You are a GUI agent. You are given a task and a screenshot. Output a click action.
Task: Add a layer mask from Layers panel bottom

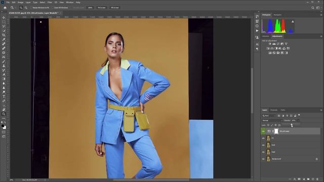pyautogui.click(x=299, y=179)
